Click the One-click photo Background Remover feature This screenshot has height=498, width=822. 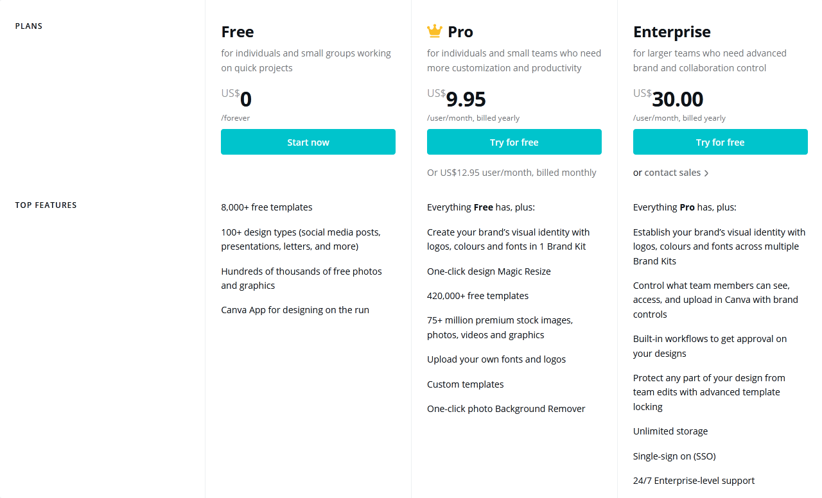coord(506,409)
